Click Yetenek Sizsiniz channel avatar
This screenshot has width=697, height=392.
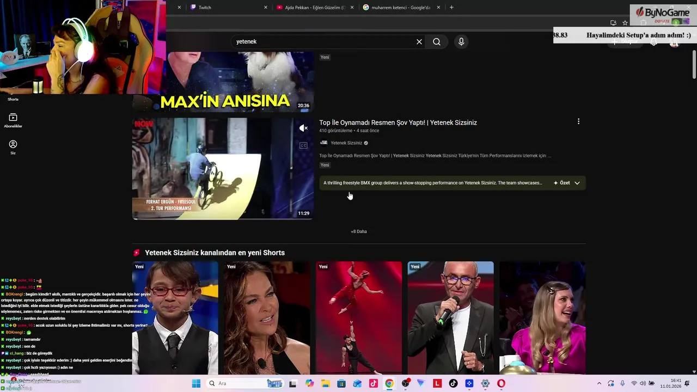323,143
